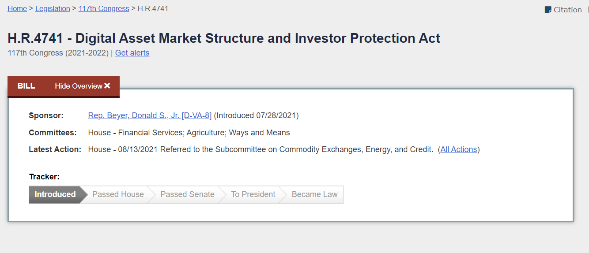Select the Passed Senate tracker stage
The image size is (589, 253).
(x=187, y=194)
